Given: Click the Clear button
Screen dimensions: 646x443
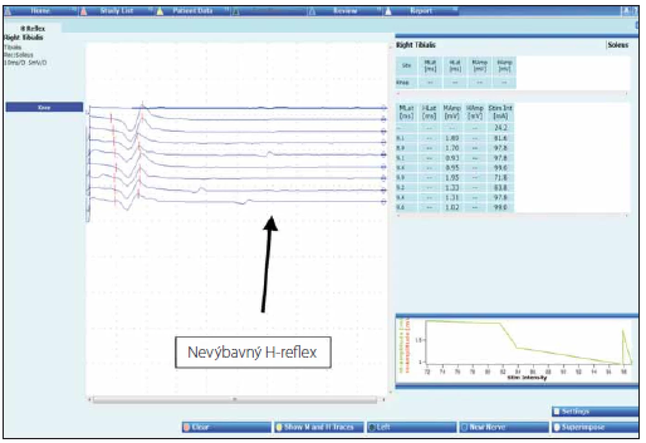Looking at the screenshot, I should [x=227, y=427].
